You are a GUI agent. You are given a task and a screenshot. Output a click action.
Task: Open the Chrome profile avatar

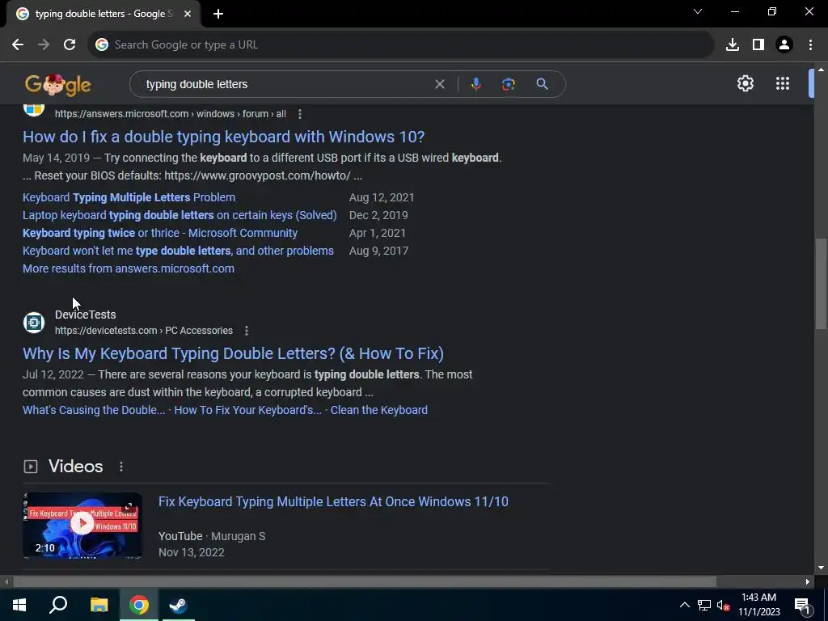tap(784, 45)
